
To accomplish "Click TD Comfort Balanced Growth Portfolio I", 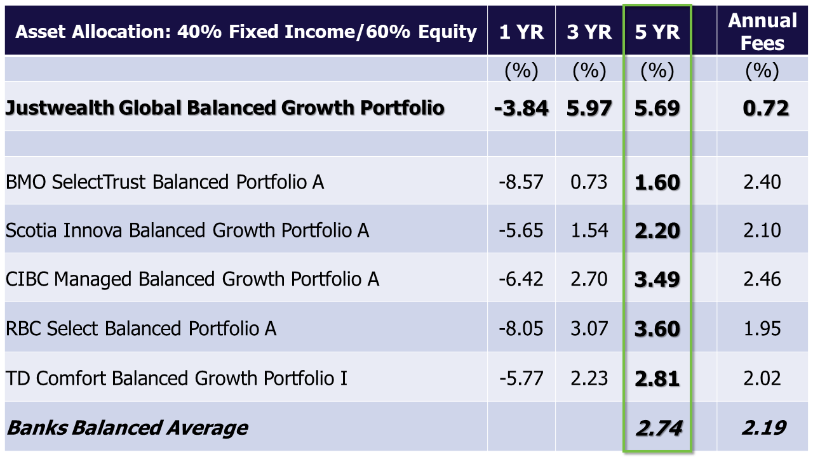I will coord(177,378).
